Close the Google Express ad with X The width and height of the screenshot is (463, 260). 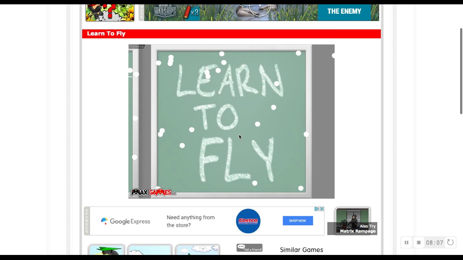click(322, 209)
